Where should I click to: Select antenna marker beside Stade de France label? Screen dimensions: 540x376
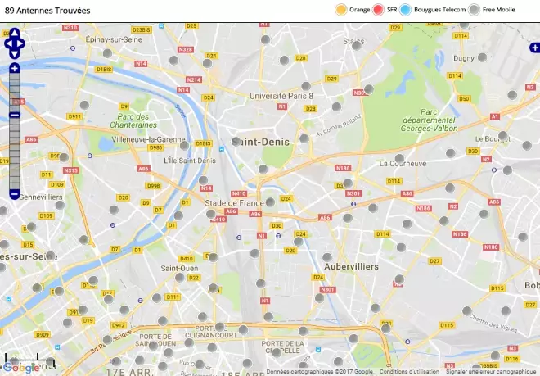(270, 202)
